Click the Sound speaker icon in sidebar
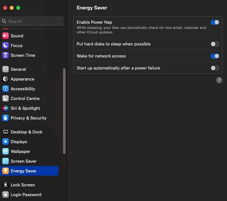227x201 pixels. pyautogui.click(x=6, y=36)
